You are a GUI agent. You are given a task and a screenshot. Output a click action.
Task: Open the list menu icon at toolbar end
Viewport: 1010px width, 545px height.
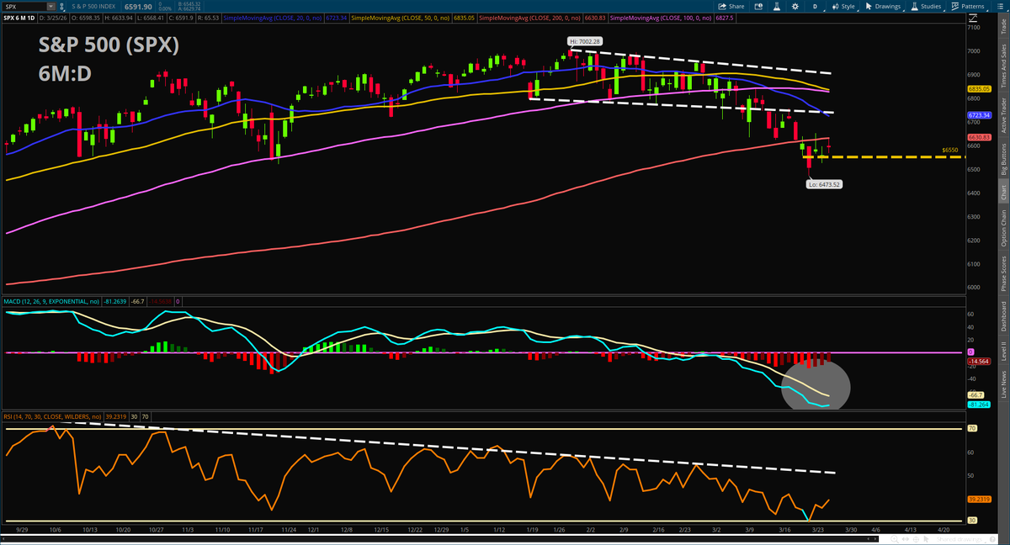[x=1000, y=6]
